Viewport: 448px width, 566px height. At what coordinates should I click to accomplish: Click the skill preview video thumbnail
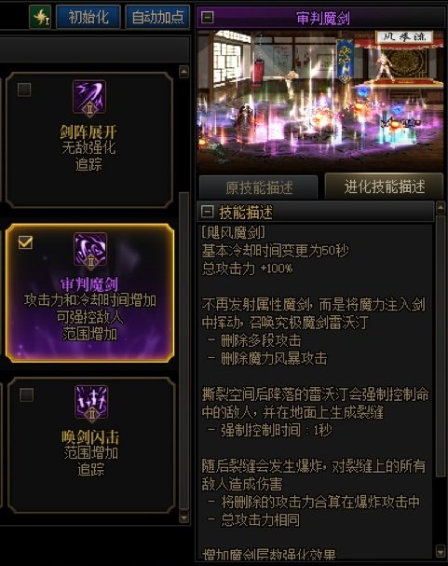[320, 101]
